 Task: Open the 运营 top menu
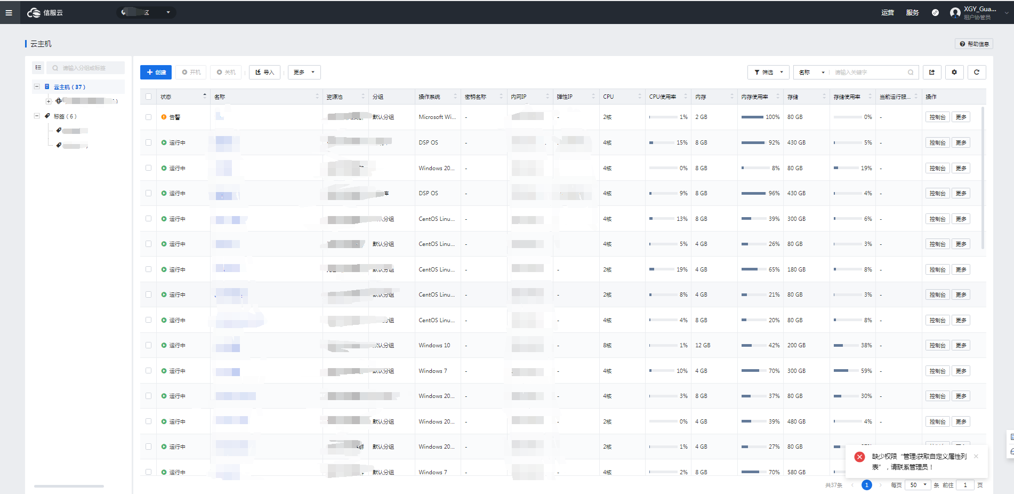(x=888, y=13)
